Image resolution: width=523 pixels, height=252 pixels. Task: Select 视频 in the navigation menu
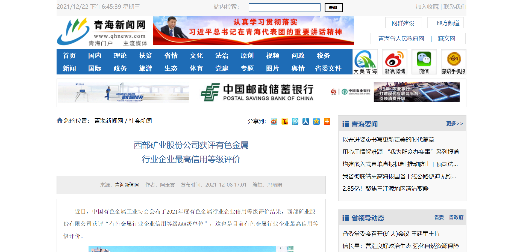pyautogui.click(x=272, y=56)
